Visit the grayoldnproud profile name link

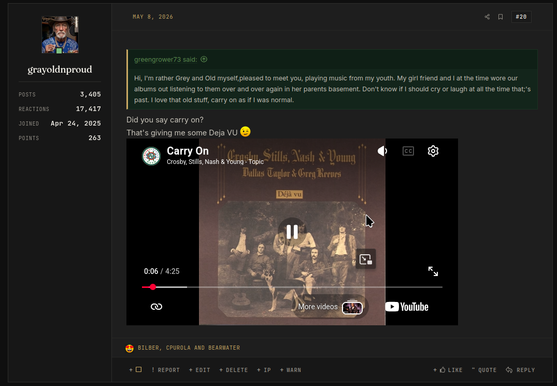(x=60, y=70)
